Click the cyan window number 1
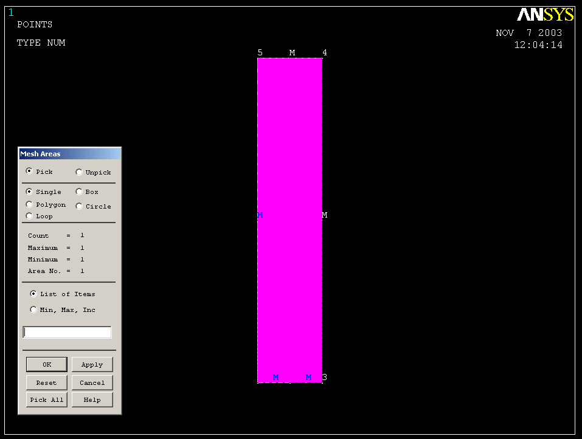Viewport: 582px width, 439px height. (11, 12)
